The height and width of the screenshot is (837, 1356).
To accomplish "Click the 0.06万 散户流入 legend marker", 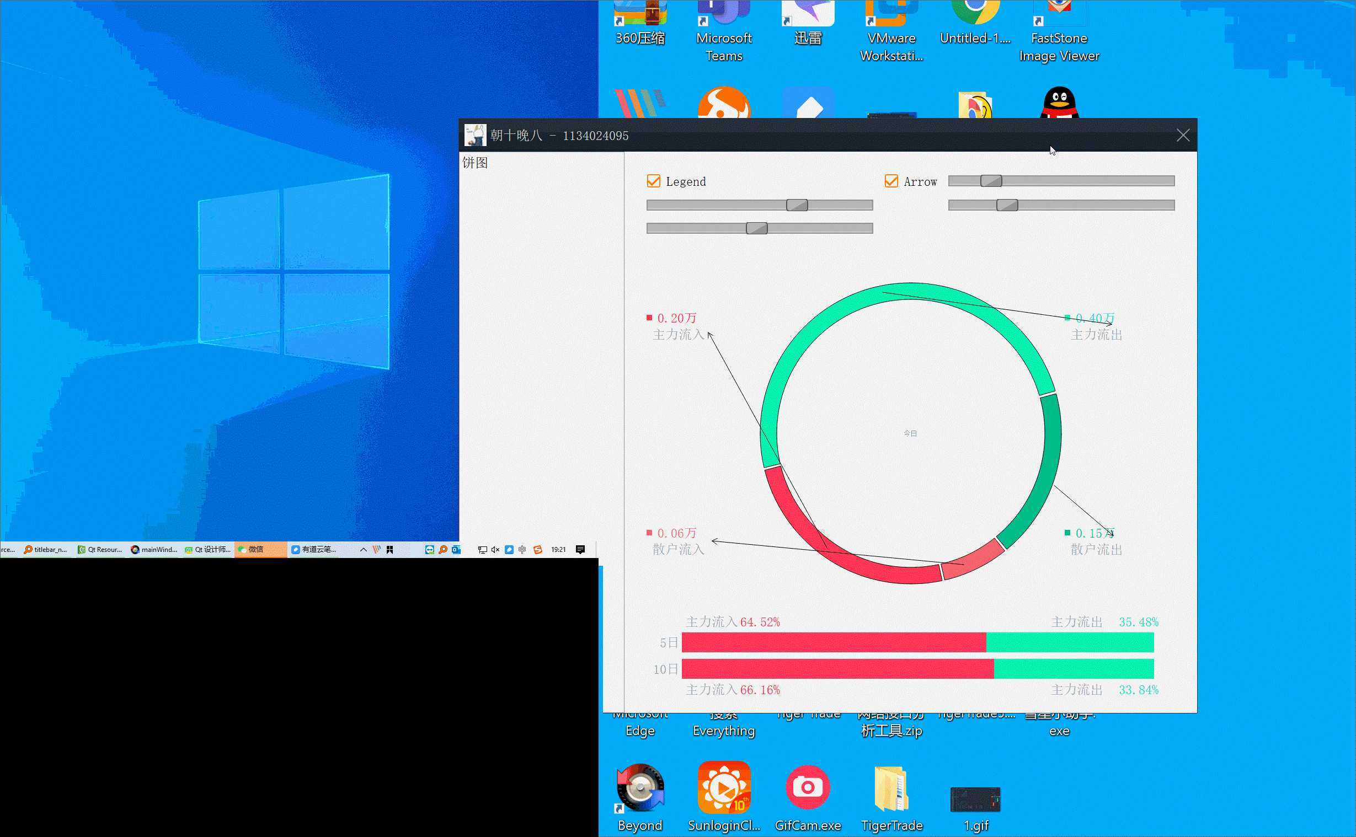I will point(649,533).
